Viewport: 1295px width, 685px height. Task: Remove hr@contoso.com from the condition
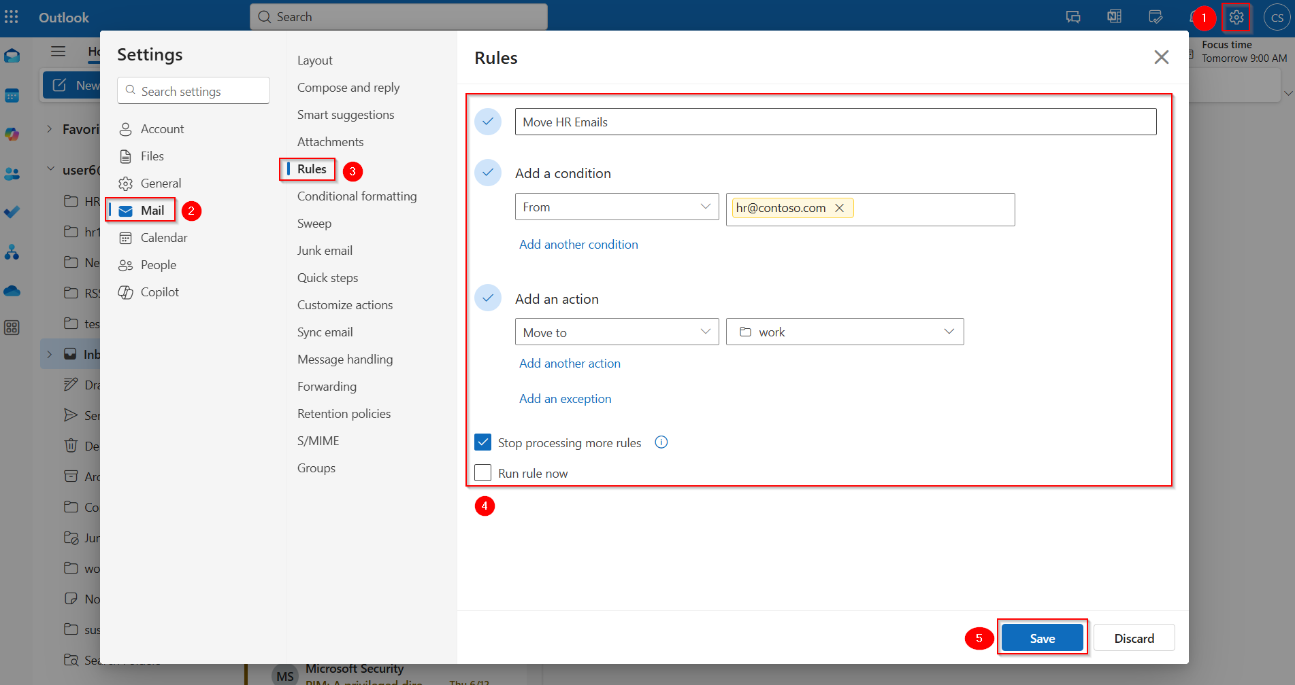pos(841,207)
